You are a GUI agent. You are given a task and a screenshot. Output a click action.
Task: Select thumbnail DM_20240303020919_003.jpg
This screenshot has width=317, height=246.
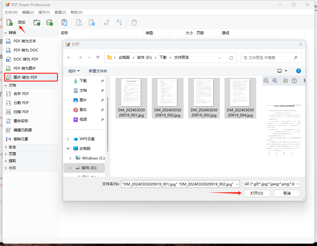point(204,98)
